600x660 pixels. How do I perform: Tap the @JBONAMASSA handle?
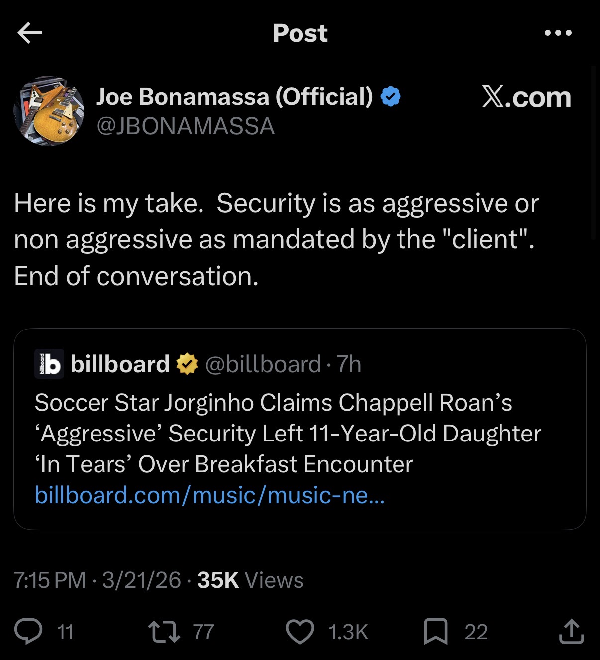click(x=185, y=126)
